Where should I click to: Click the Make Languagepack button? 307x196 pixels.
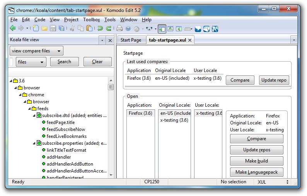(x=256, y=172)
